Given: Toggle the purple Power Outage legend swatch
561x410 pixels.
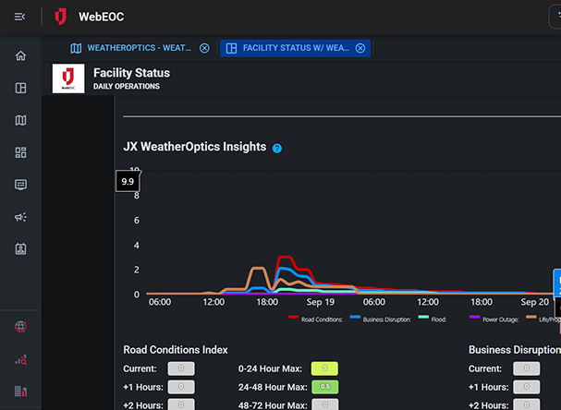Looking at the screenshot, I should click(474, 320).
